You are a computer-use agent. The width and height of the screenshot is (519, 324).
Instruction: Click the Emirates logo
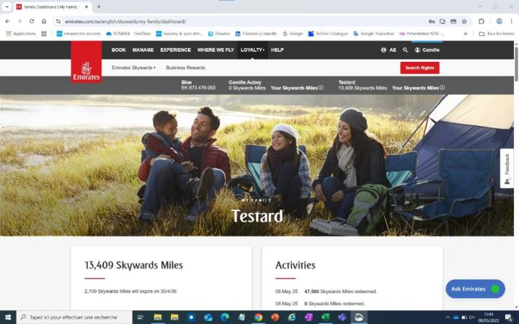(x=86, y=62)
